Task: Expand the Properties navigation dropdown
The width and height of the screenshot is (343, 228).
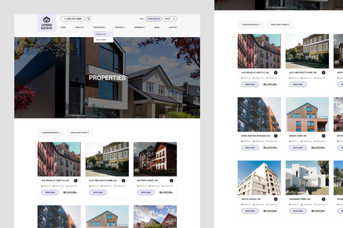Action: 99,27
